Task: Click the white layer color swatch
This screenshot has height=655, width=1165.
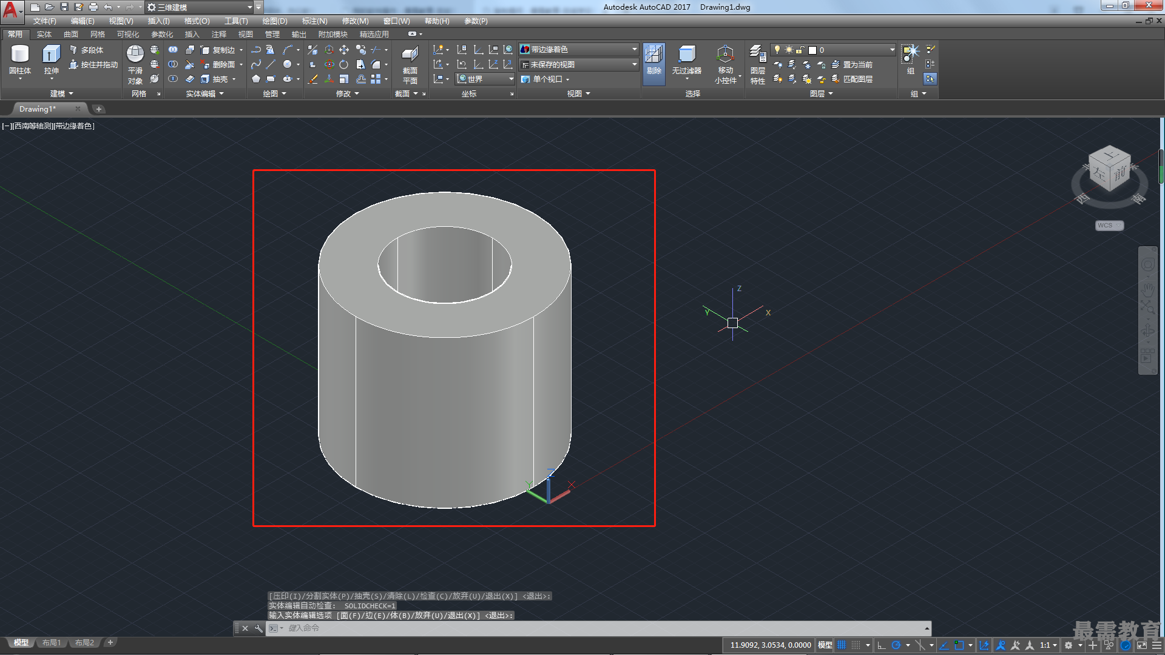Action: click(812, 50)
